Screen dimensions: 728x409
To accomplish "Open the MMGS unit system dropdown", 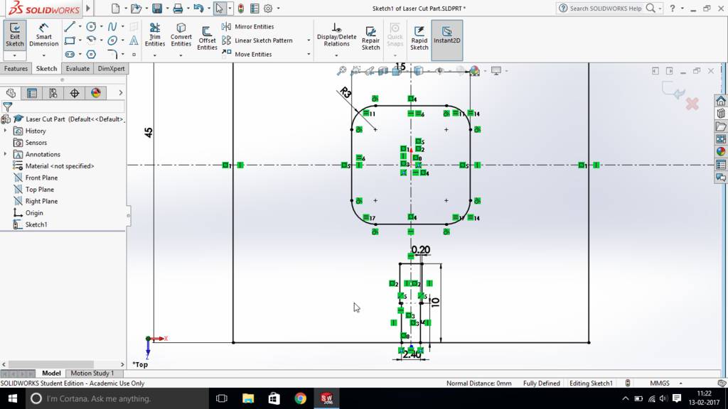I will coord(680,383).
